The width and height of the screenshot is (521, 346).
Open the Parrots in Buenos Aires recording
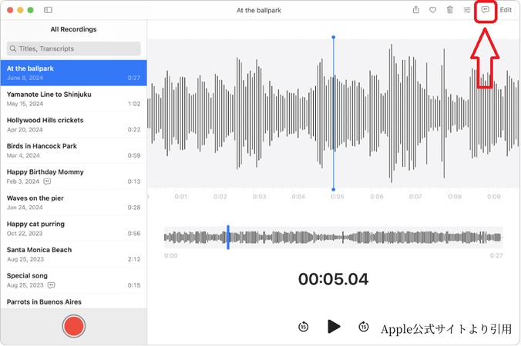(x=73, y=301)
